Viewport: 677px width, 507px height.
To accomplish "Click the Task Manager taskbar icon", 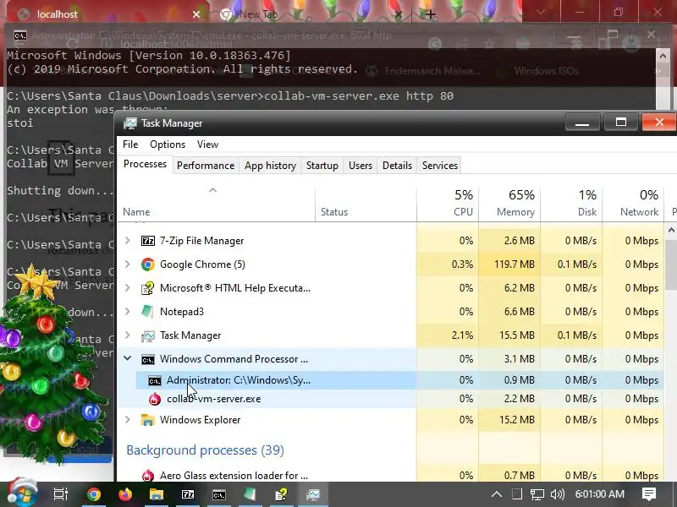I will coord(312,494).
